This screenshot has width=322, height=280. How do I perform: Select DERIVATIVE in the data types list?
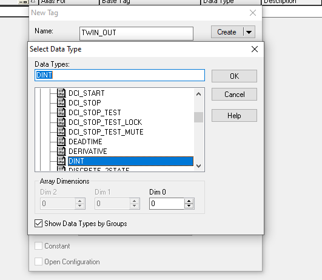[88, 152]
